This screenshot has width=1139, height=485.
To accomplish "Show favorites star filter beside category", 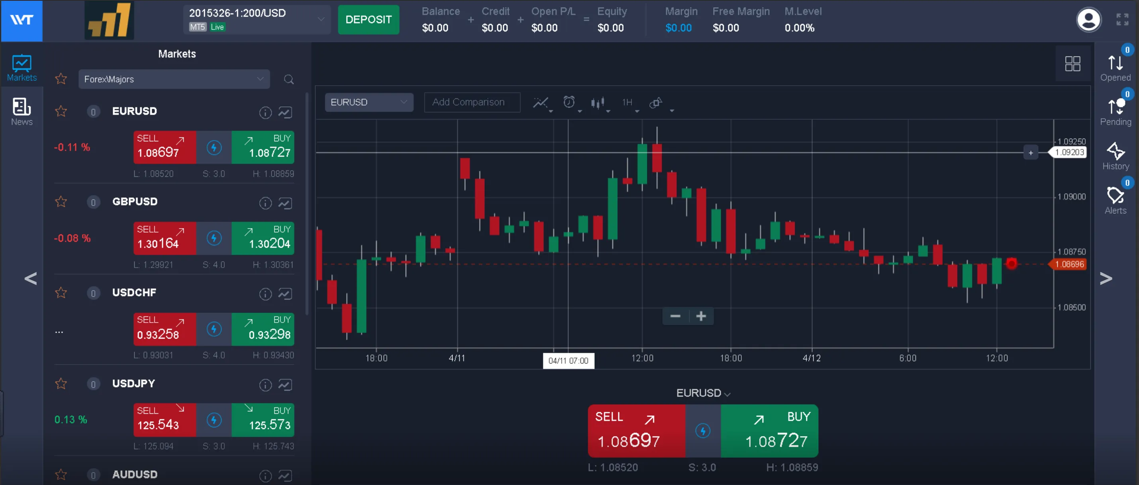I will (61, 79).
